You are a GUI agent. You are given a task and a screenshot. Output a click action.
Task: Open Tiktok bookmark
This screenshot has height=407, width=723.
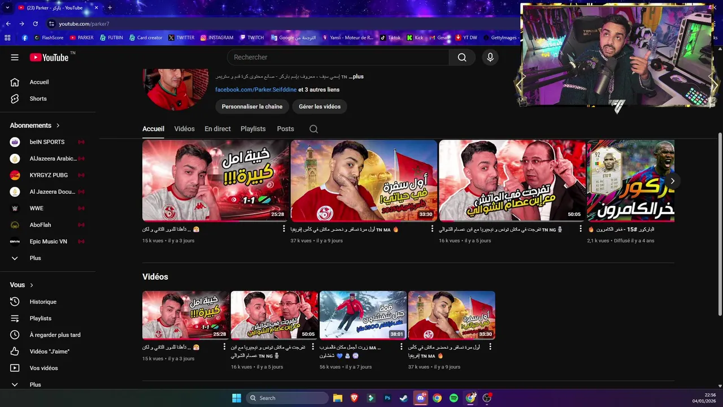(390, 38)
